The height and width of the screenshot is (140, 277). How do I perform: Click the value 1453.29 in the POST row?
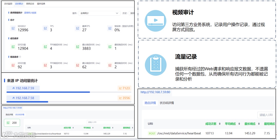coord(251,133)
